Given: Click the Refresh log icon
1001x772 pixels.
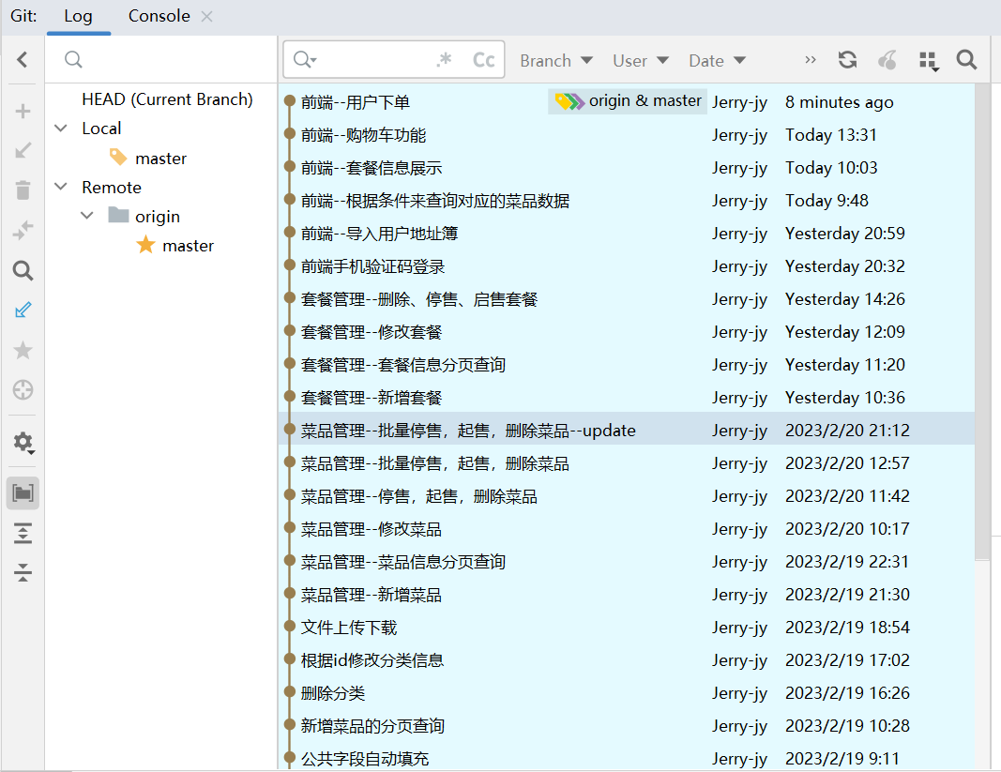Looking at the screenshot, I should tap(847, 60).
